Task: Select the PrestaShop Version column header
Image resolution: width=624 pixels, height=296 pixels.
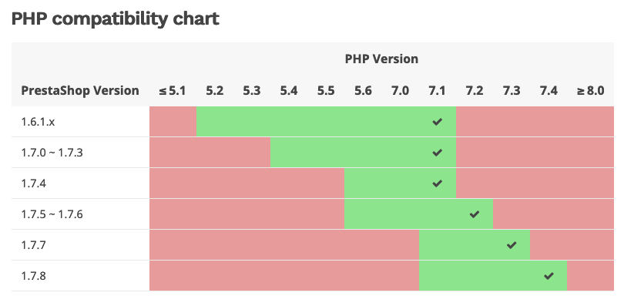Action: point(80,90)
